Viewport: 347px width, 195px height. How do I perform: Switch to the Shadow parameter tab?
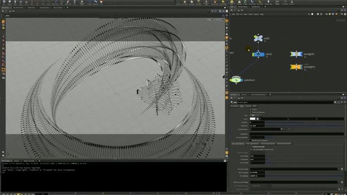(248, 106)
